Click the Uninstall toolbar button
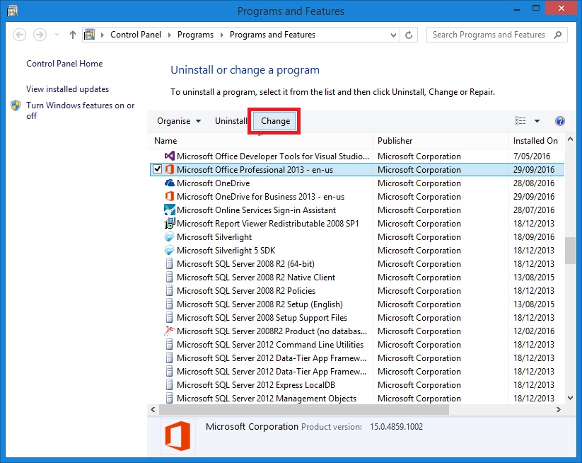Viewport: 582px width, 463px height. pos(231,121)
